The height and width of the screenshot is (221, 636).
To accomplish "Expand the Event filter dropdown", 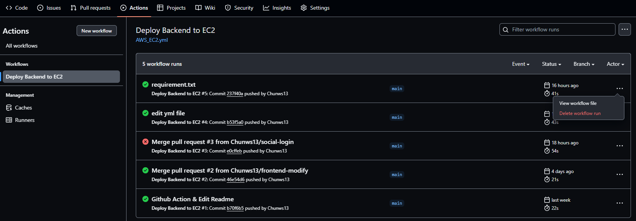I will 521,64.
